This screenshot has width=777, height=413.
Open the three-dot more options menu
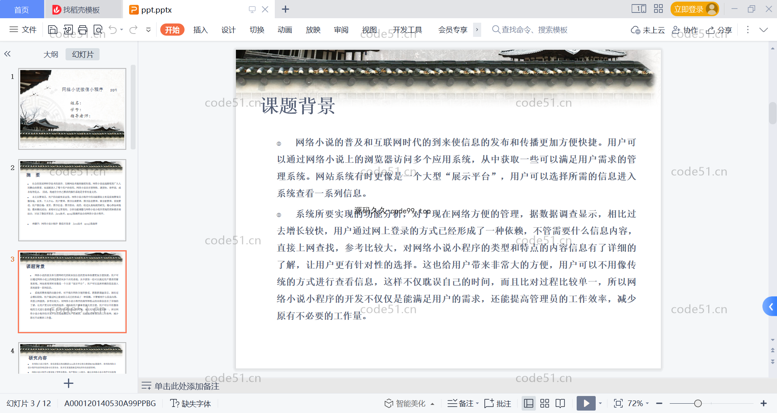[x=747, y=30]
